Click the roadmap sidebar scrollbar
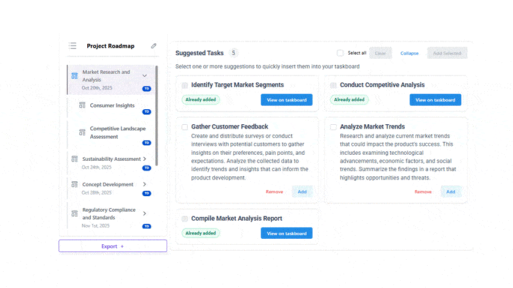Screen dimensions: 513x288 [x=157, y=114]
